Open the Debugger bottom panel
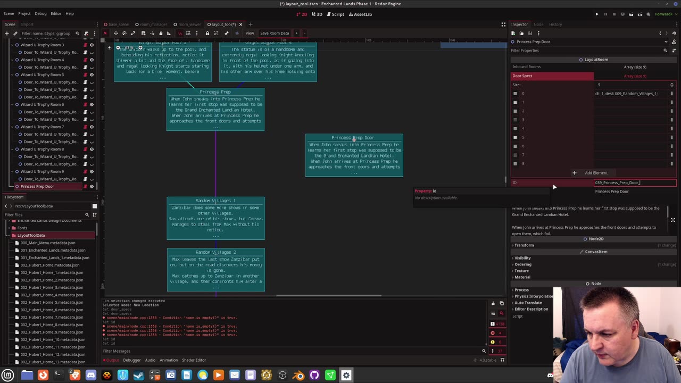Image resolution: width=681 pixels, height=383 pixels. click(132, 360)
